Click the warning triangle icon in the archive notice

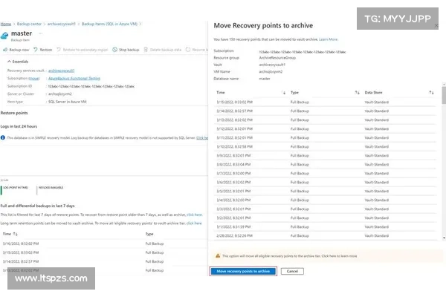(x=218, y=255)
